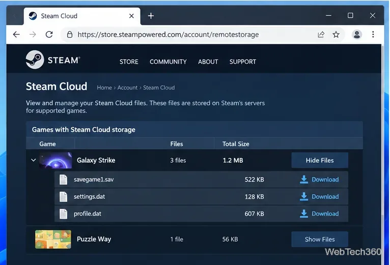This screenshot has width=390, height=265.
Task: Reload the page with the refresh icon
Action: tap(49, 34)
